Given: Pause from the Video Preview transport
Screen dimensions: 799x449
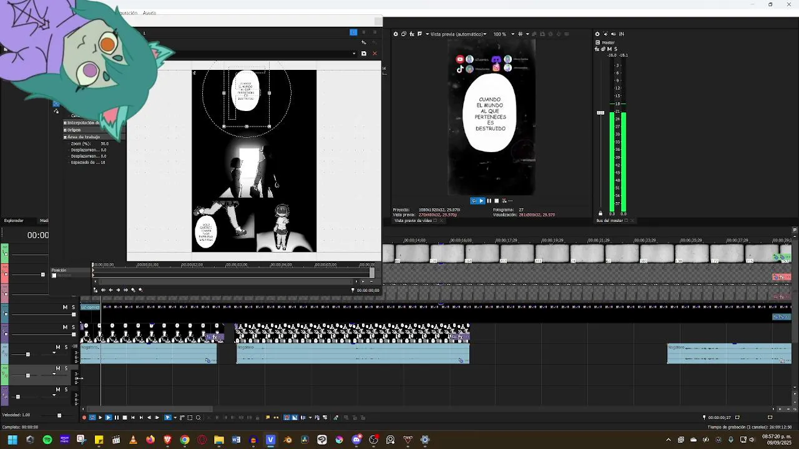Looking at the screenshot, I should pyautogui.click(x=489, y=201).
